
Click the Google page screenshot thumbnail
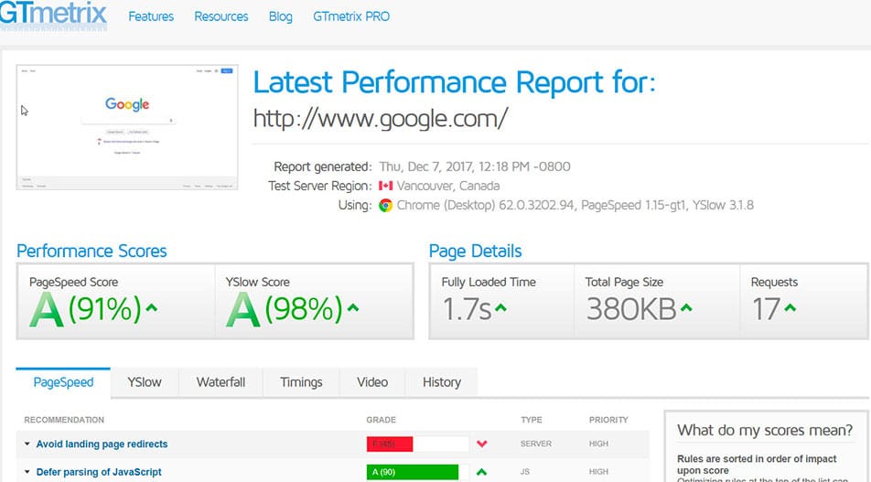[126, 127]
